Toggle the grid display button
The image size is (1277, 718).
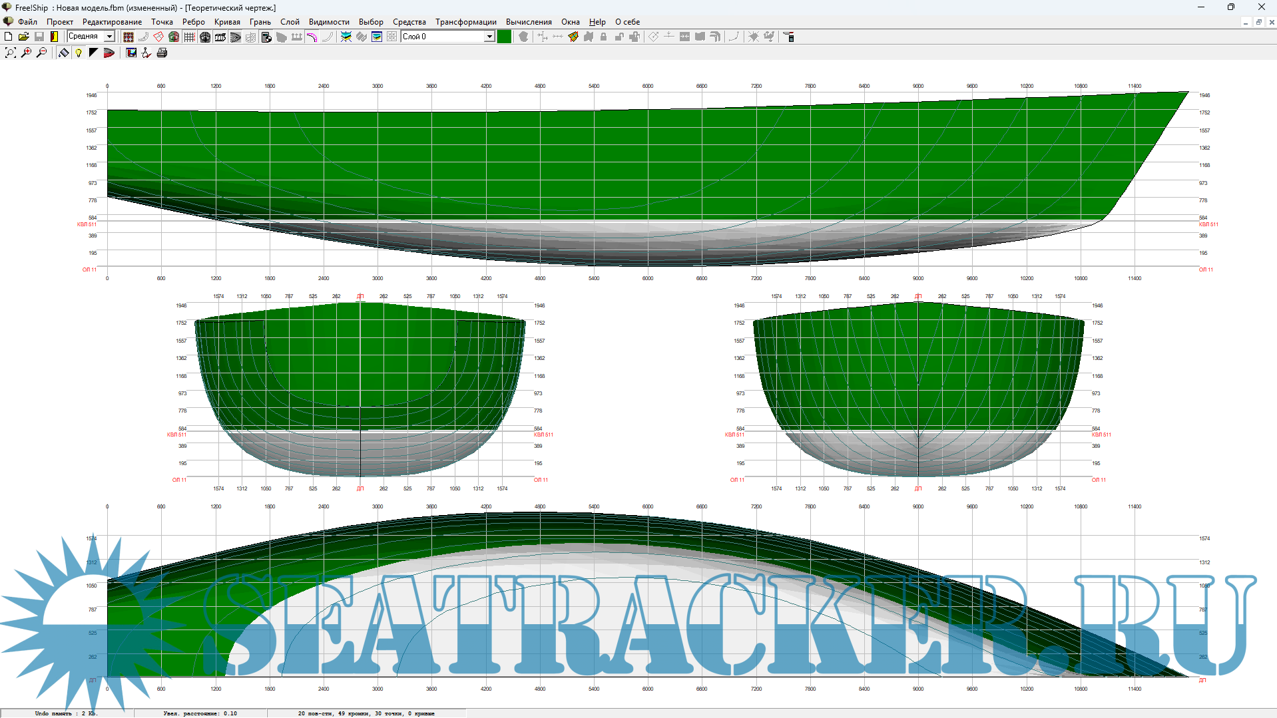[x=190, y=37]
